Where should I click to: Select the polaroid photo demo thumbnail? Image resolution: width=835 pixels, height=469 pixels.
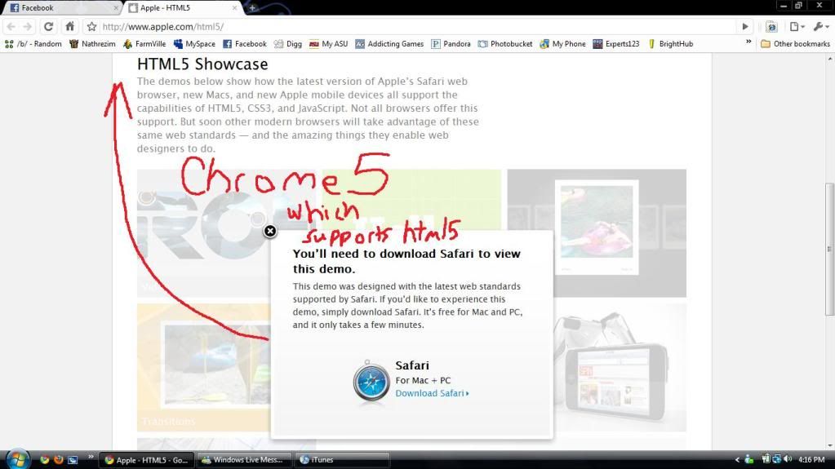coord(596,232)
